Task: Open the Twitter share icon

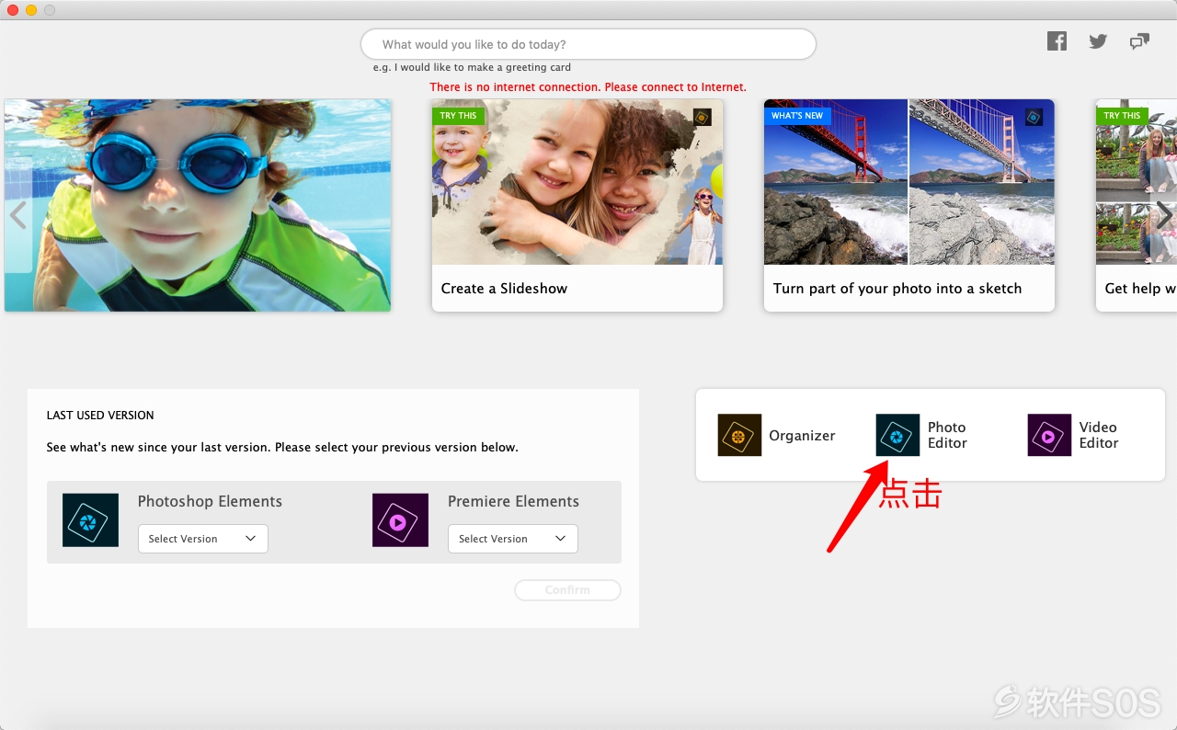Action: pos(1098,41)
